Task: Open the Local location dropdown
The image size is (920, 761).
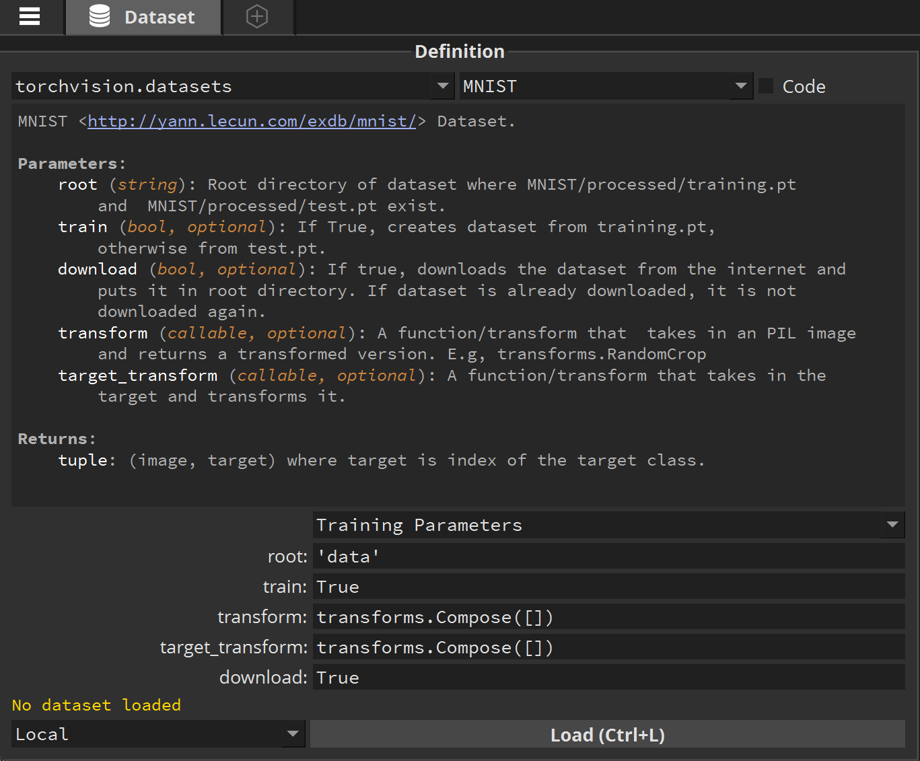Action: tap(293, 734)
